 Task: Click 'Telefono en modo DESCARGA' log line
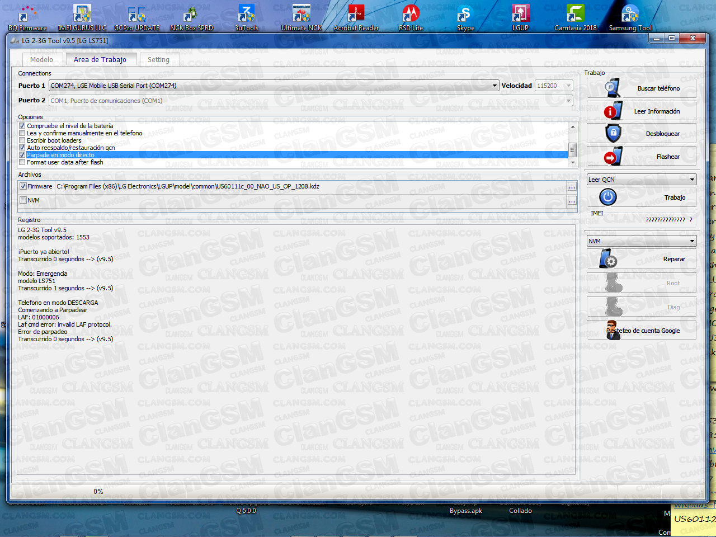[58, 303]
